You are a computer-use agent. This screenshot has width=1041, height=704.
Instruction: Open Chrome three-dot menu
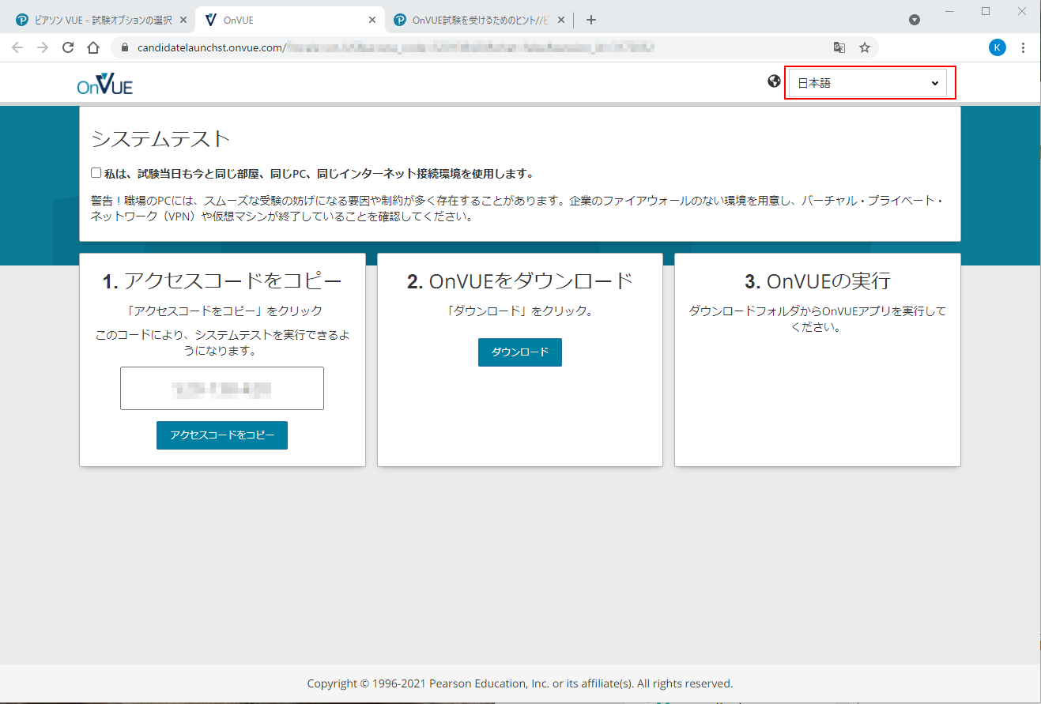coord(1024,47)
